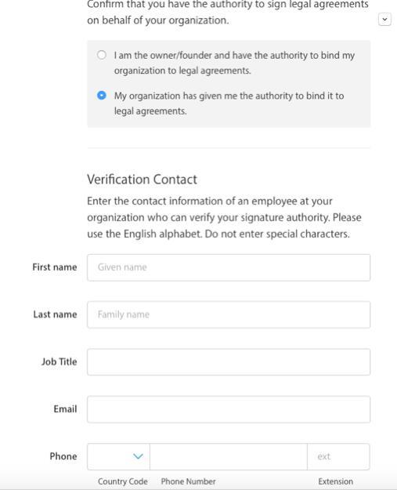Viewport: 397px width, 490px height.
Task: Click the Last name label
Action: (x=56, y=314)
